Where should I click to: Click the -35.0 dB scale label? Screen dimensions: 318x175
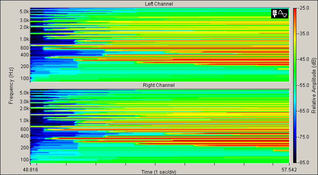click(x=304, y=34)
